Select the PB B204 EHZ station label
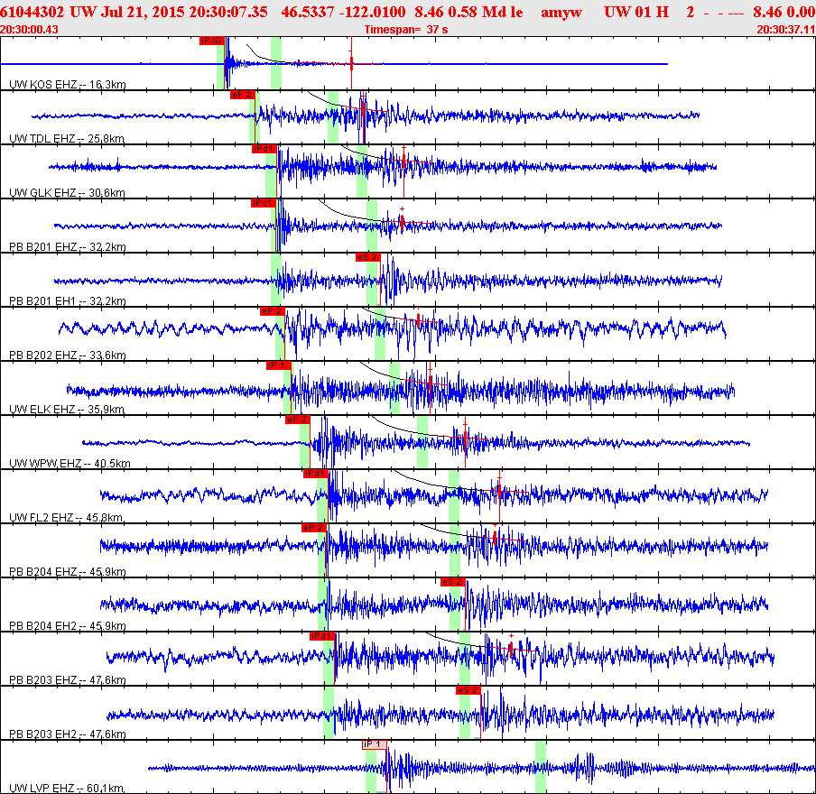This screenshot has height=794, width=816. [68, 571]
